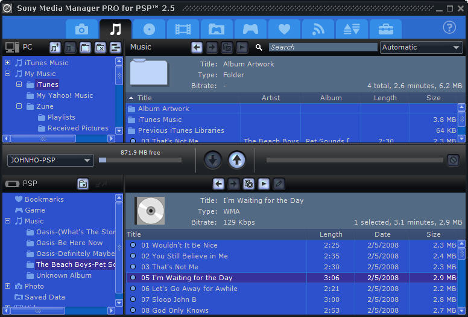
Task: Click the play icon in Music pane toolbar
Action: tap(242, 47)
